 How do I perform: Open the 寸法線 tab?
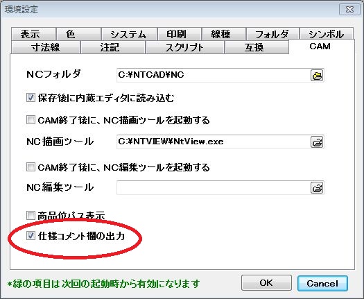[x=46, y=47]
